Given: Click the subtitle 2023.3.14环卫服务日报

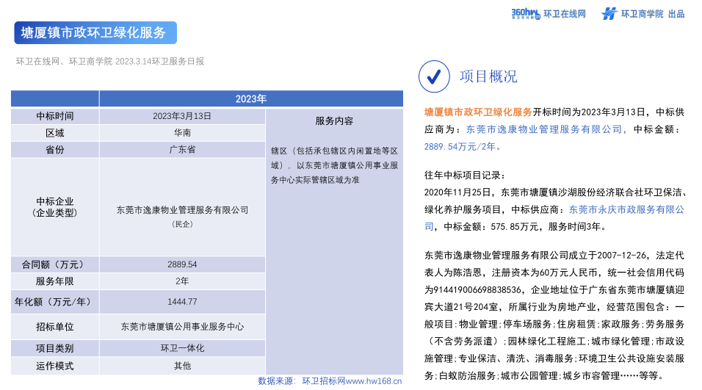Looking at the screenshot, I should pos(159,62).
